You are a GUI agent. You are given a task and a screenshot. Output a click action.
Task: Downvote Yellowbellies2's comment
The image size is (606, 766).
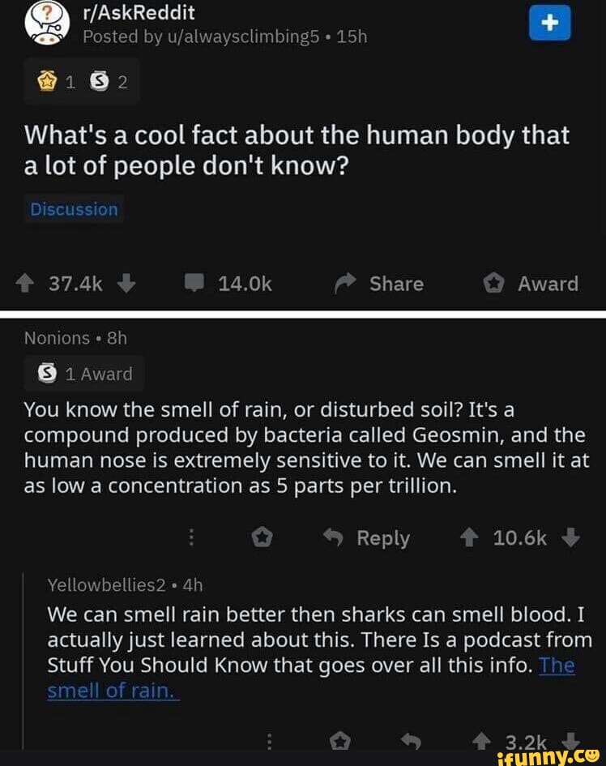coord(570,742)
